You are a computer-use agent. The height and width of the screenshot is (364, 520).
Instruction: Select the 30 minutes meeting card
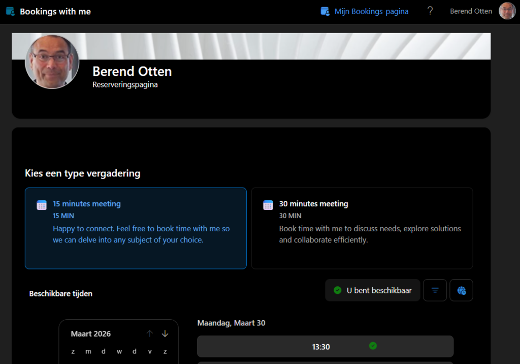362,228
